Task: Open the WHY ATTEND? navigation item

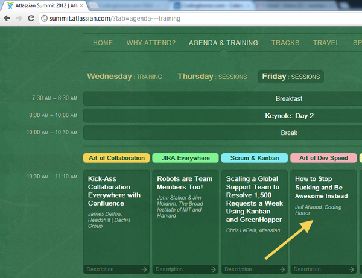Action: pos(151,43)
